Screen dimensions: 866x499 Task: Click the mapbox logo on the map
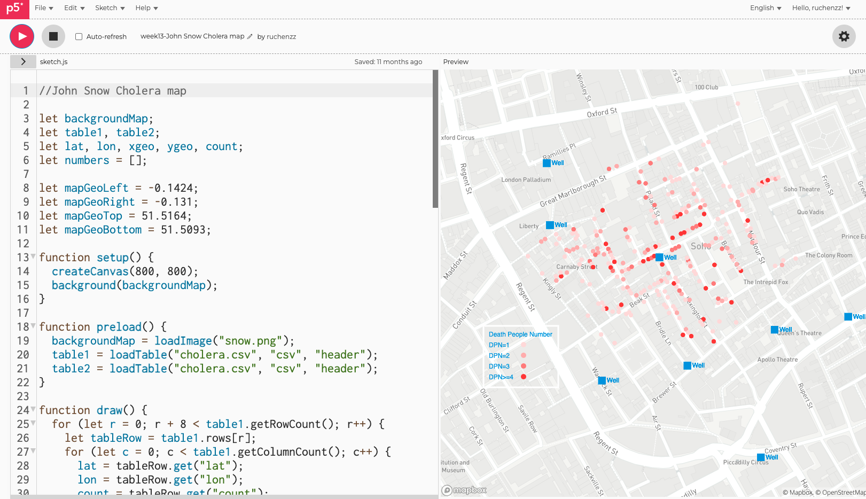pos(464,490)
